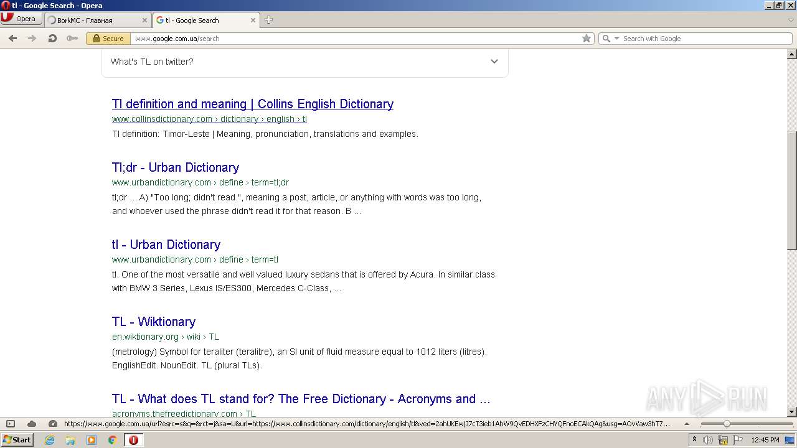Image resolution: width=797 pixels, height=448 pixels.
Task: Launch the media player from taskbar
Action: [x=92, y=440]
